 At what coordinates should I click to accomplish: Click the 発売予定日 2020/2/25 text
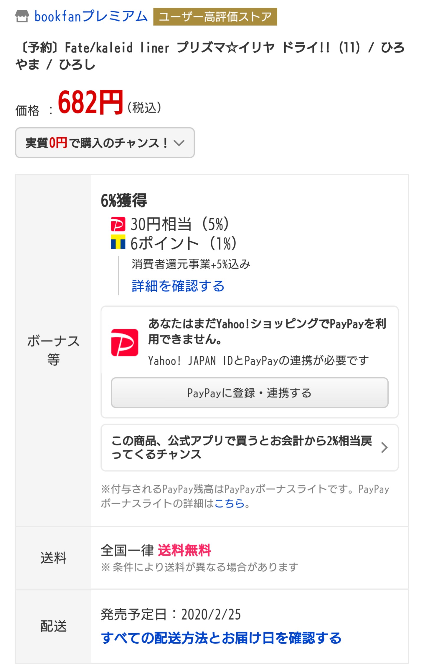171,615
